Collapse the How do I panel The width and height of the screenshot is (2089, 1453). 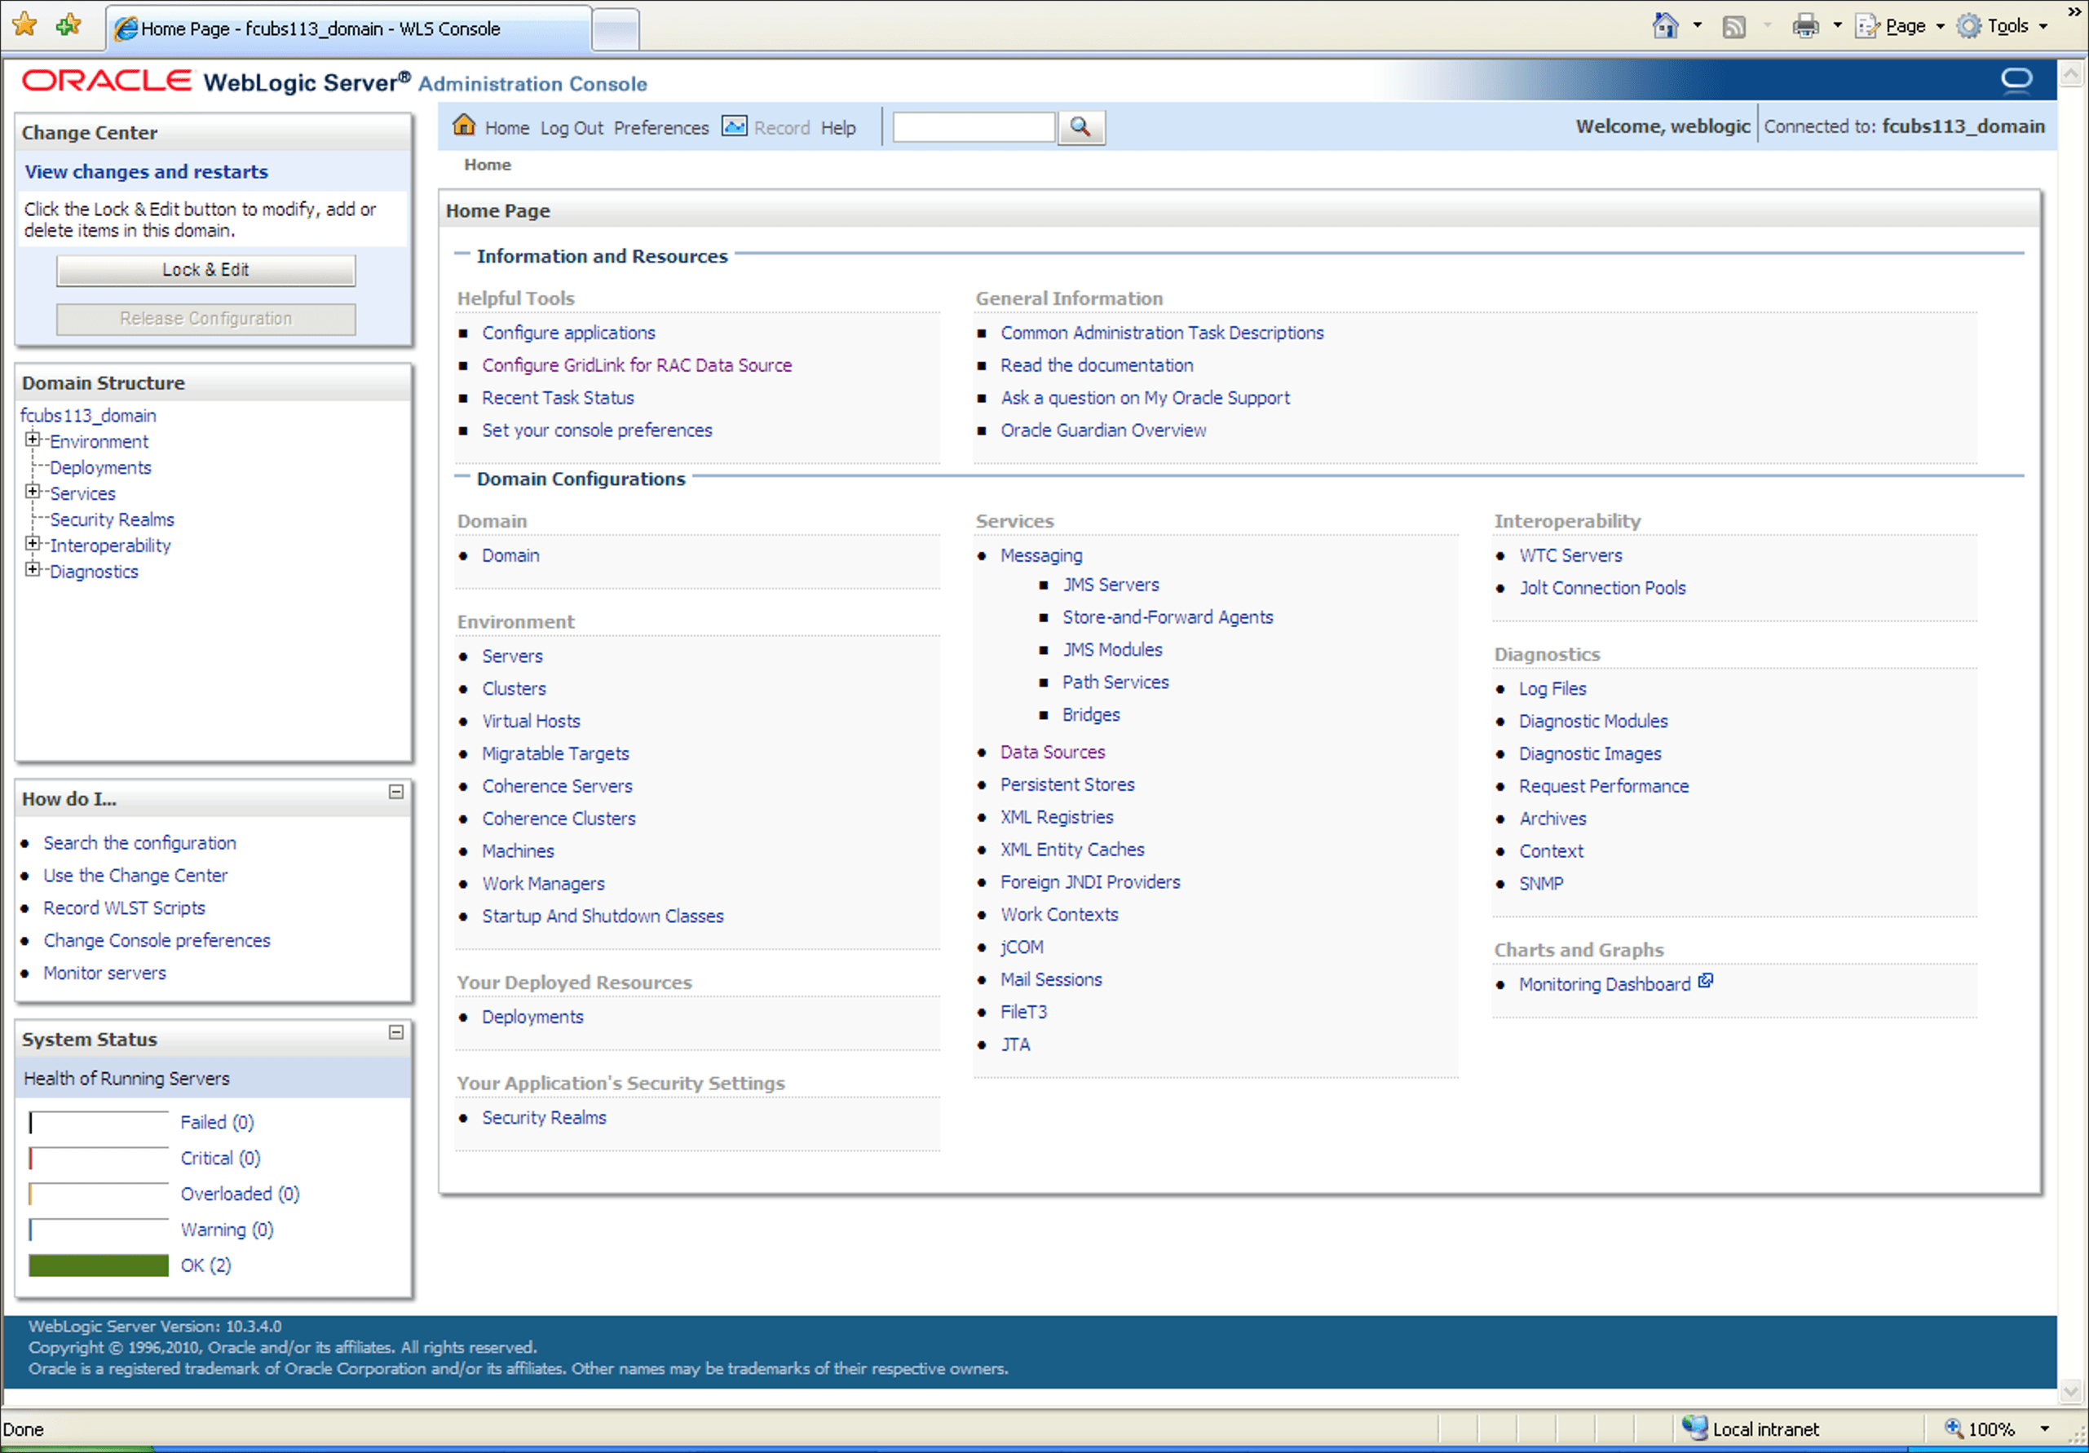[x=395, y=793]
